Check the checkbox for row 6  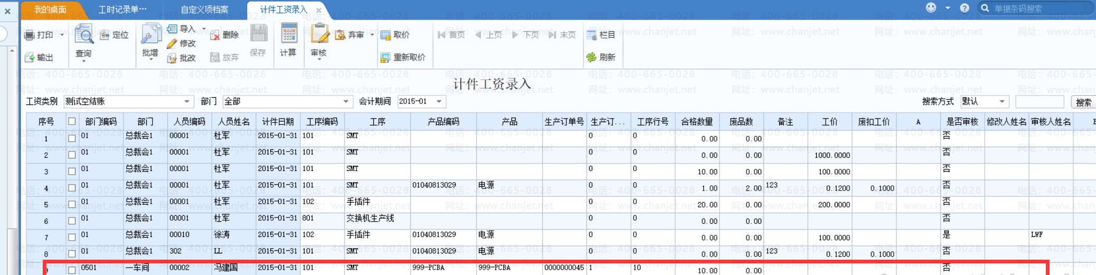click(72, 221)
